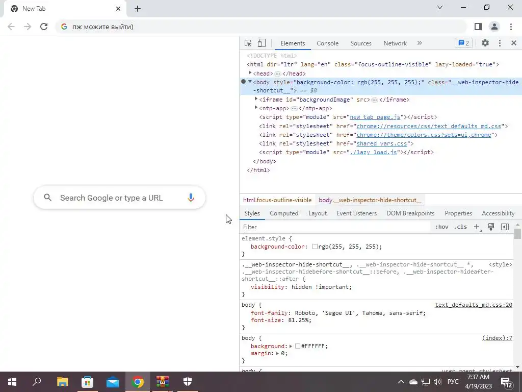Toggle element state :hov button

(x=442, y=227)
